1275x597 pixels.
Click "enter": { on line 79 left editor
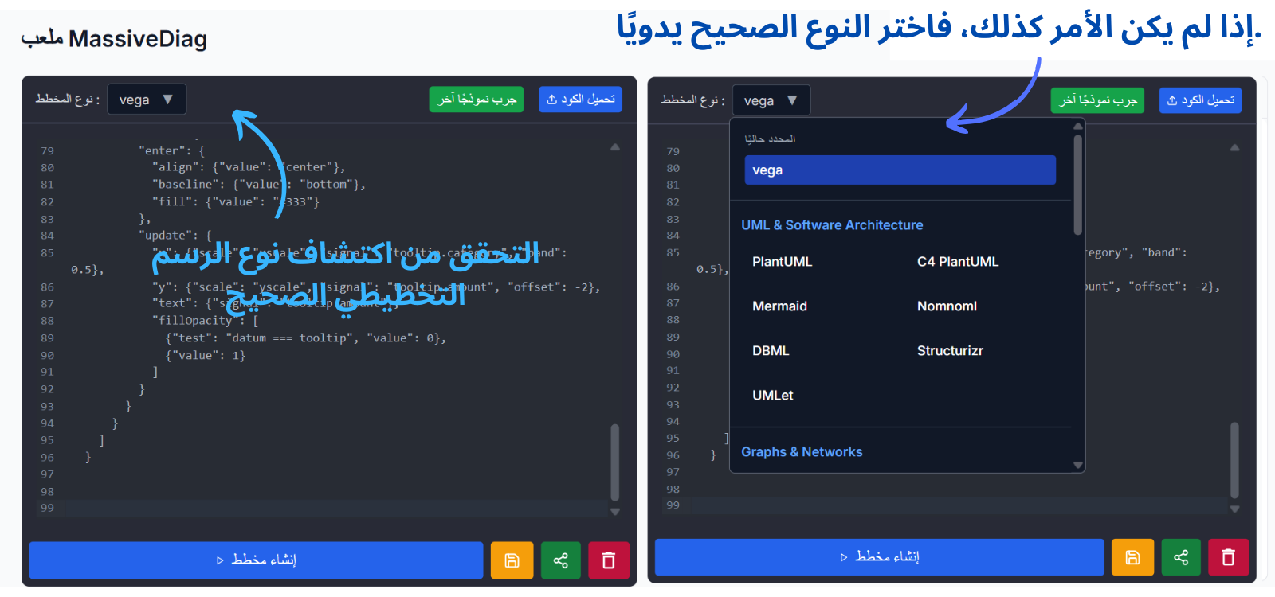(171, 150)
